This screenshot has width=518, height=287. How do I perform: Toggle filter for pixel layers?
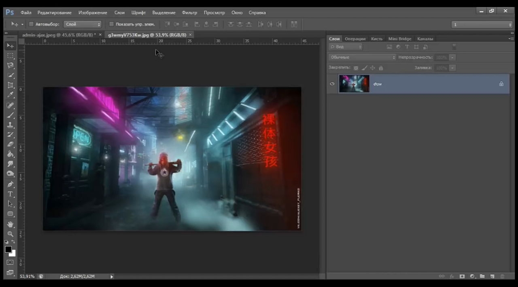point(389,47)
